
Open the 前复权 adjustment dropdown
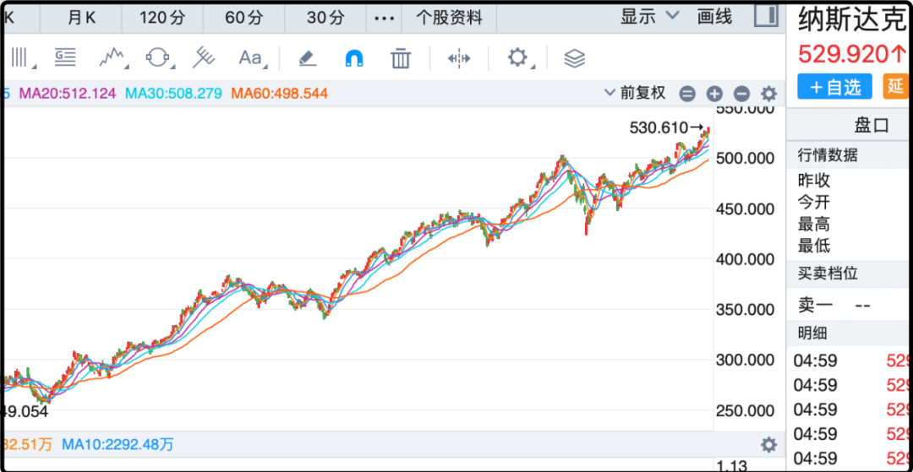(x=636, y=93)
